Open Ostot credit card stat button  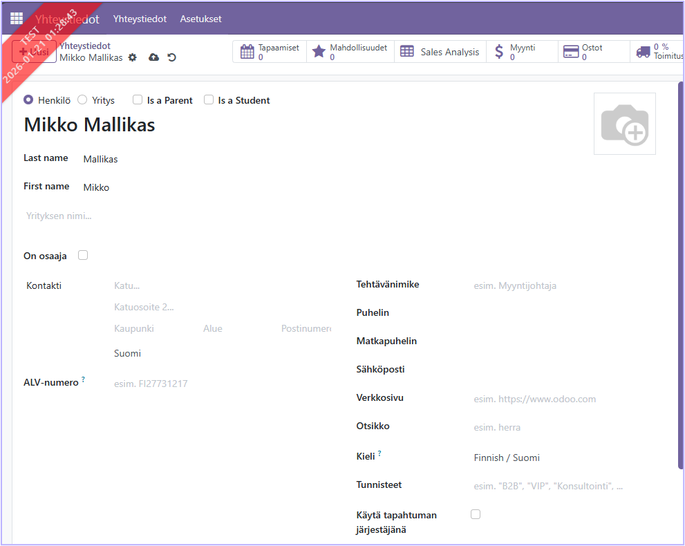click(x=593, y=52)
